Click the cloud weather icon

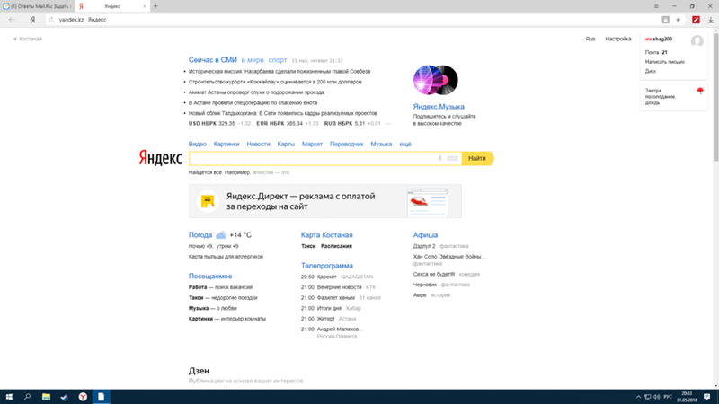point(221,235)
